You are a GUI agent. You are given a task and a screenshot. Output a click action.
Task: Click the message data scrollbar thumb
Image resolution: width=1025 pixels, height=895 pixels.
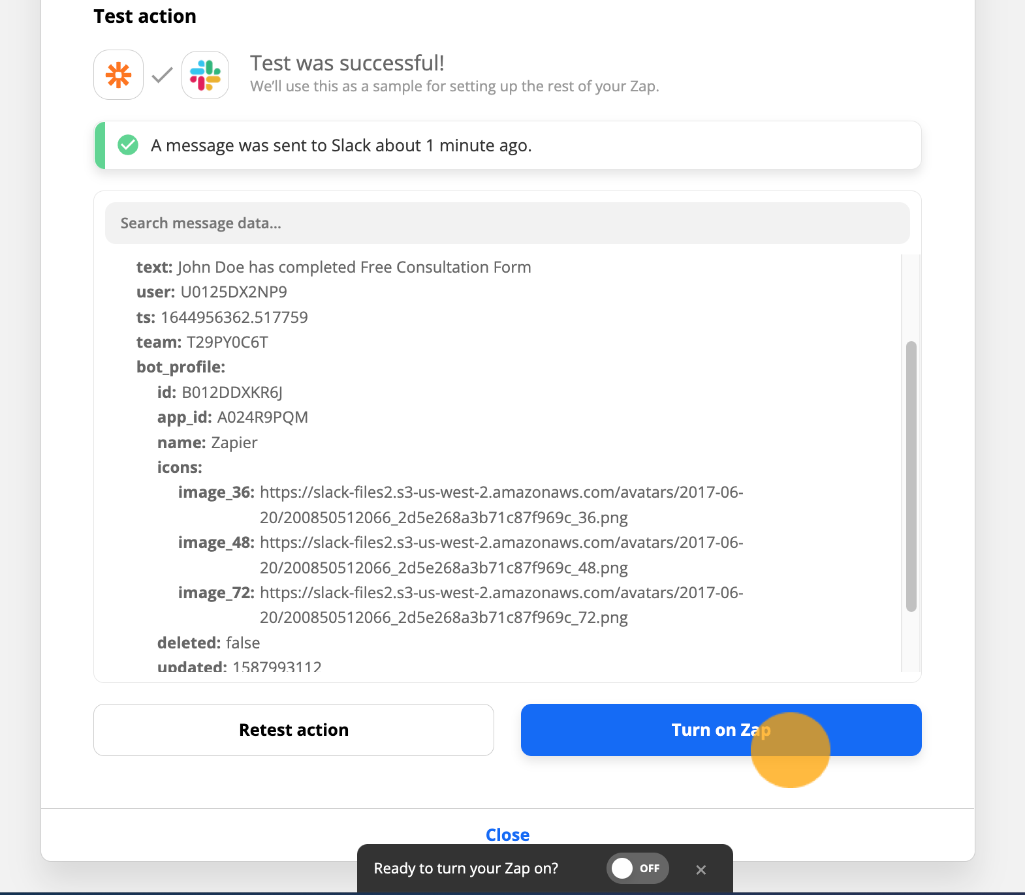click(x=911, y=476)
